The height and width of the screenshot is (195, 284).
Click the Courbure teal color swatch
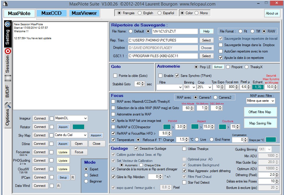[223, 127]
